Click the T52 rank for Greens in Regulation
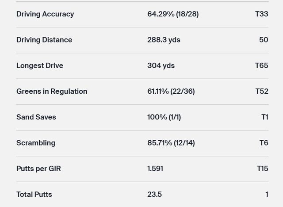283x207 pixels. (262, 92)
